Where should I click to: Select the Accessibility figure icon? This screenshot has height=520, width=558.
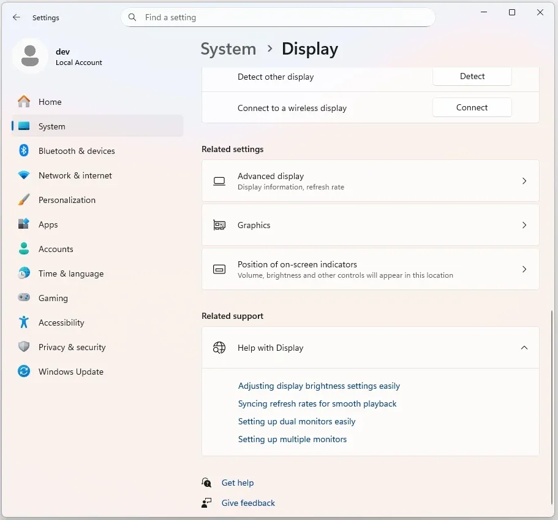[x=24, y=323]
